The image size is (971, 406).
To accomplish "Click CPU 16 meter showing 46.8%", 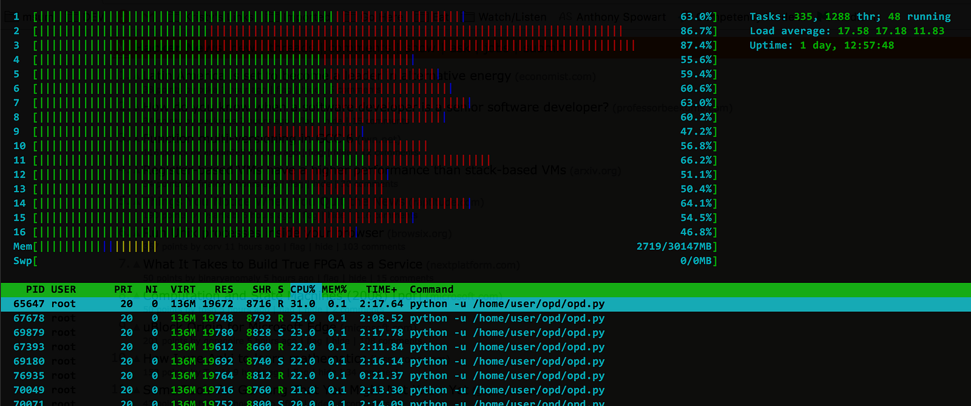I will click(x=365, y=232).
